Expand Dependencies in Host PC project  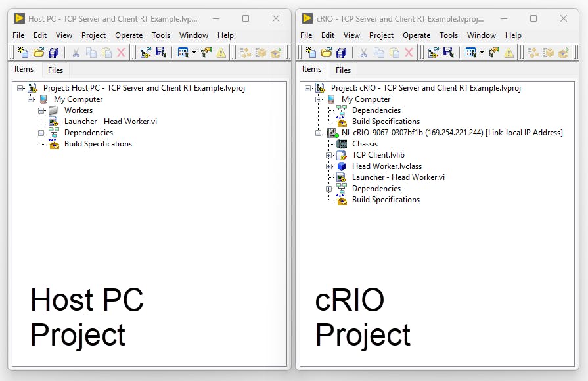(x=41, y=133)
